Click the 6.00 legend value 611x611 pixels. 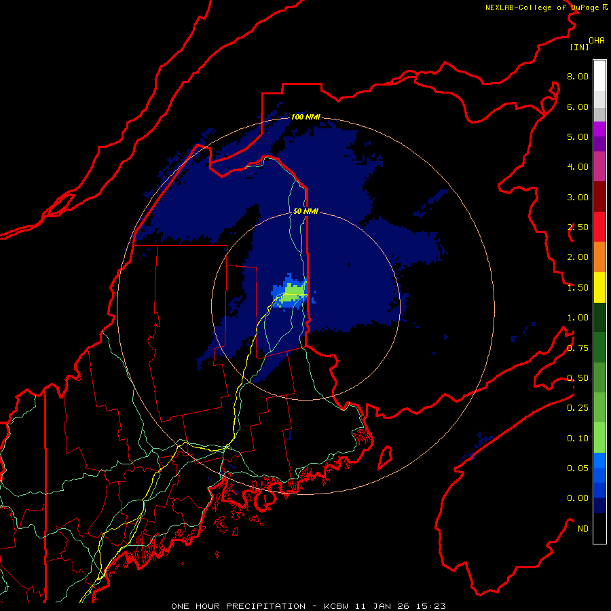pyautogui.click(x=578, y=107)
